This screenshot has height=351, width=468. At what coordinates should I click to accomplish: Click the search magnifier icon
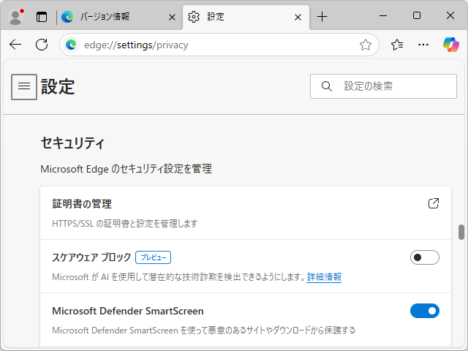click(x=327, y=86)
